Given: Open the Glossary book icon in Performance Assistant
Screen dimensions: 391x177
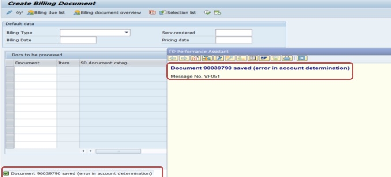Looking at the screenshot, I should click(252, 58).
